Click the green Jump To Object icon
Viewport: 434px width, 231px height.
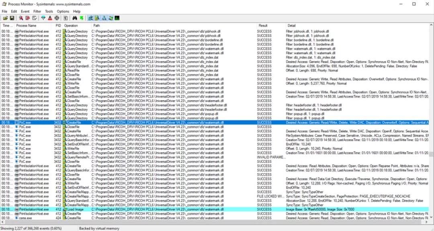click(x=81, y=18)
